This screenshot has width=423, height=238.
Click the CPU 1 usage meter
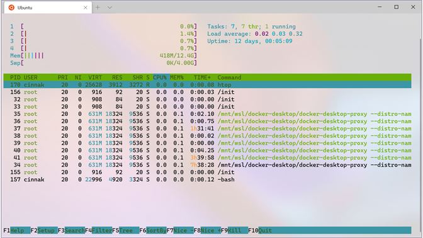coord(104,26)
